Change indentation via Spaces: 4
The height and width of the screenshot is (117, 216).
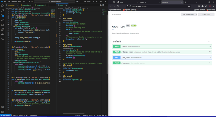coord(85,115)
